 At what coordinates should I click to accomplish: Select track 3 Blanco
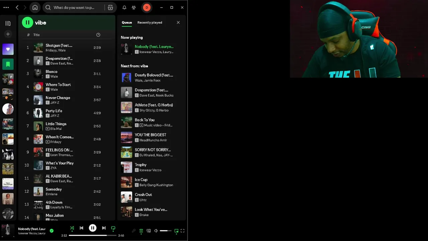[67, 74]
